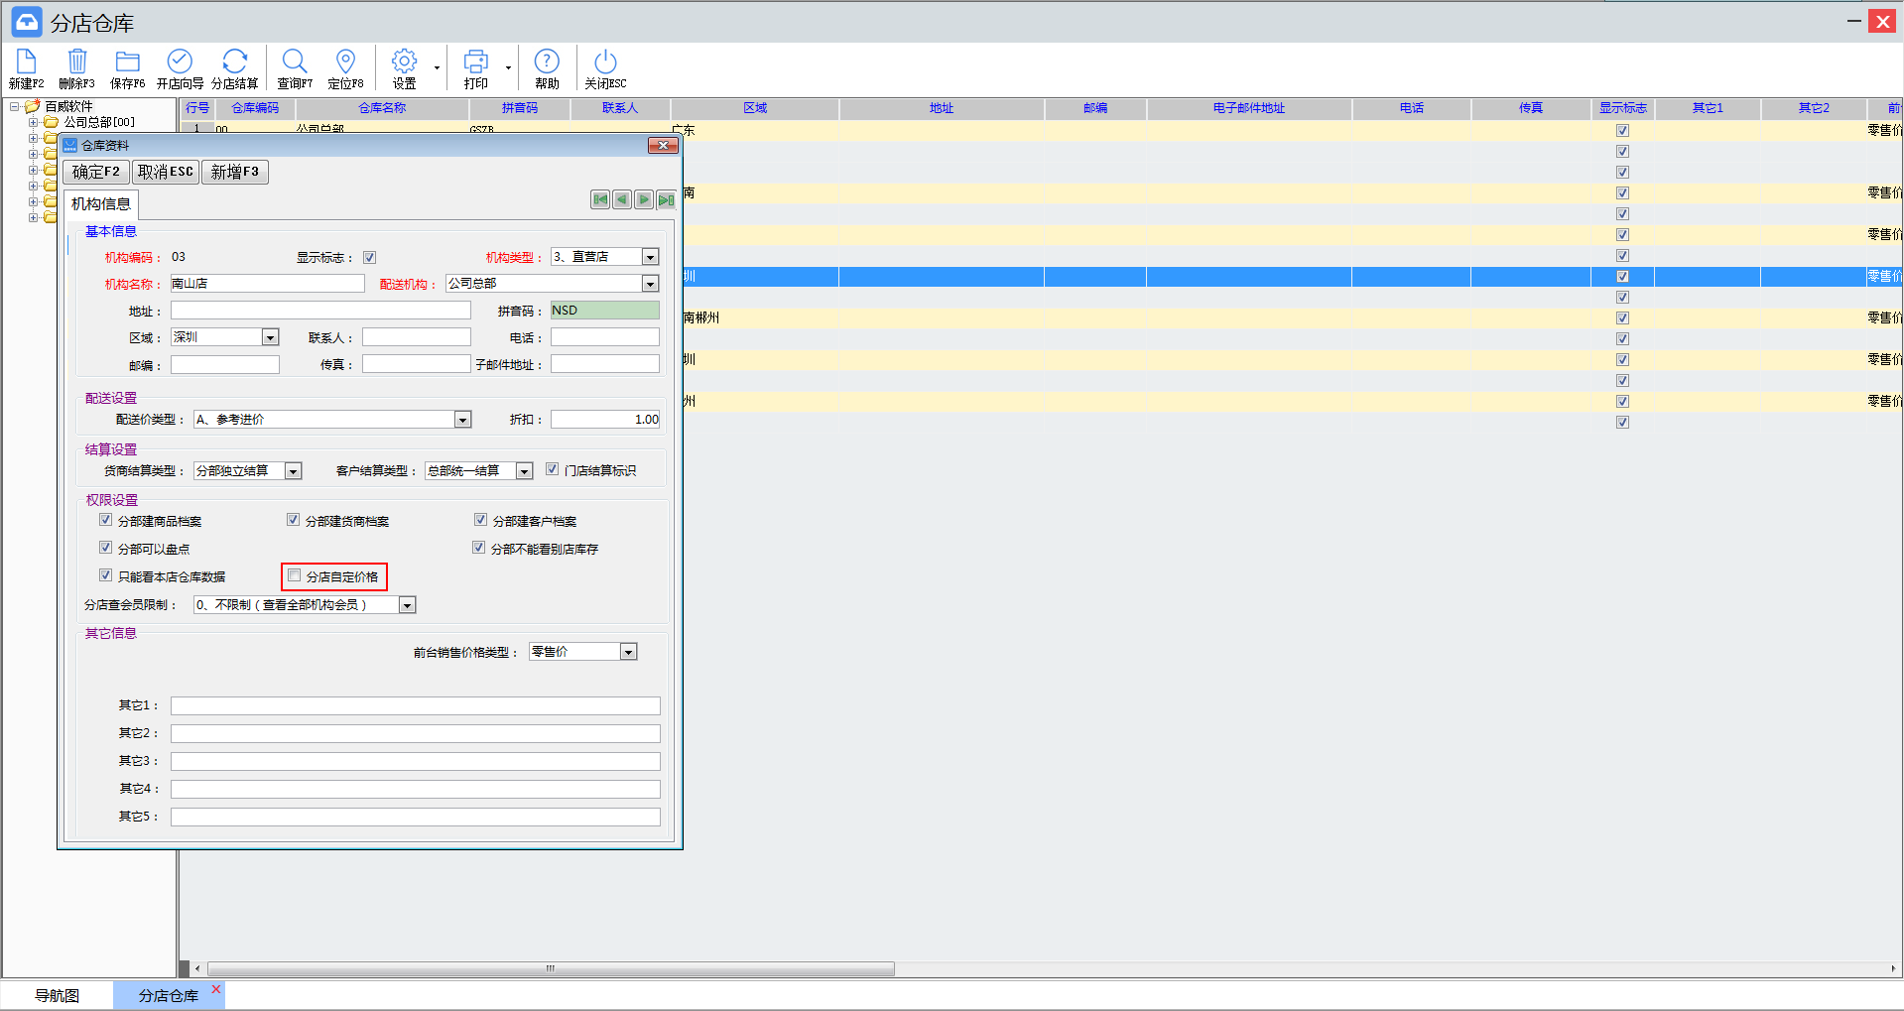Click the 删除F3 trash icon
This screenshot has width=1904, height=1011.
(77, 62)
